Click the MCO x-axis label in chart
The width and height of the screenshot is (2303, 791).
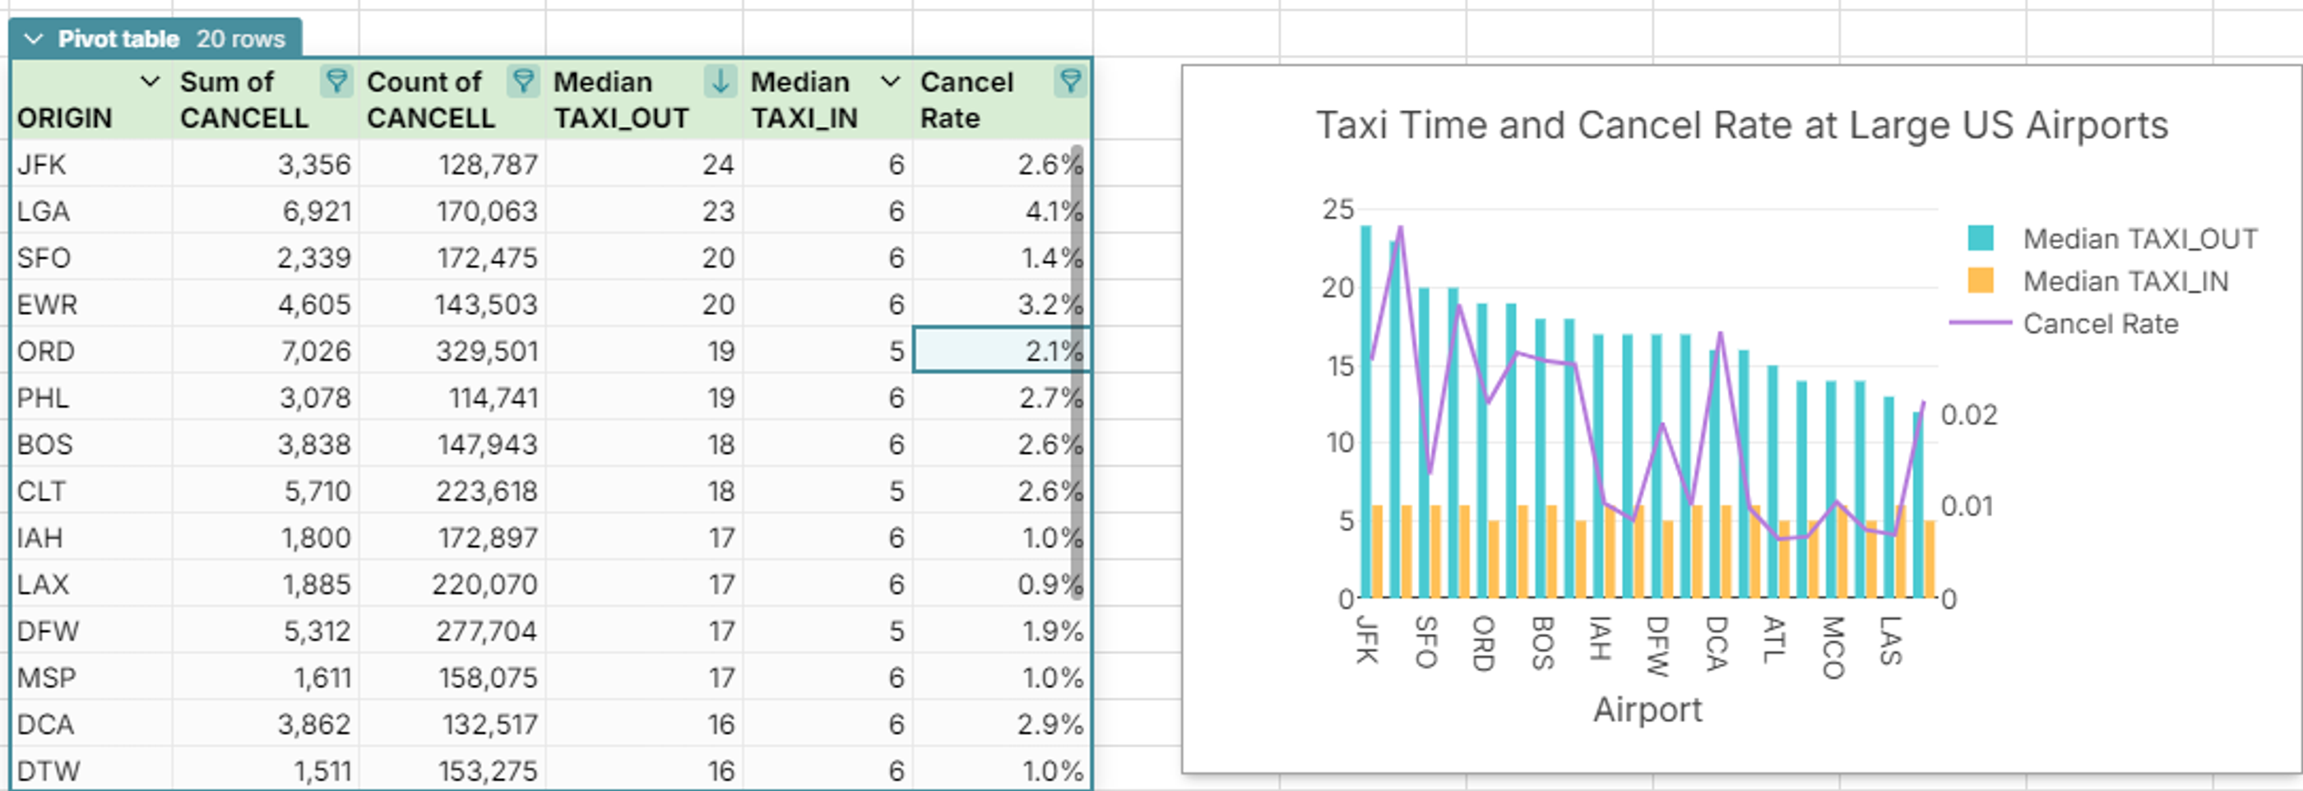[x=1833, y=646]
